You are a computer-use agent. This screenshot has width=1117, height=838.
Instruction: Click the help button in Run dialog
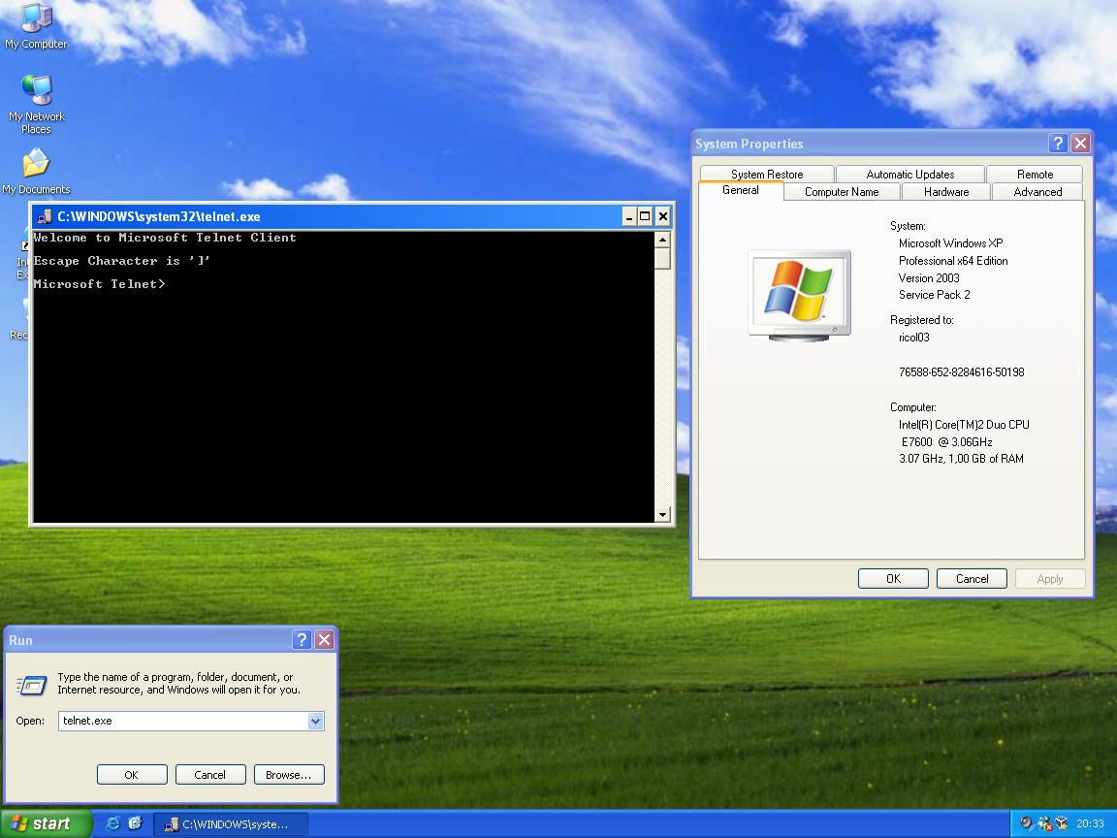pos(302,639)
